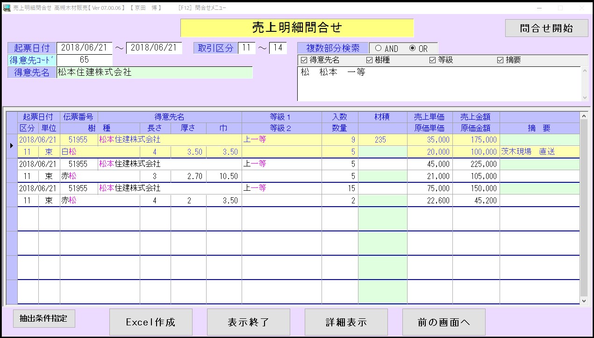Click the 売上金額 value 225,000
The image size is (594, 338).
[476, 164]
